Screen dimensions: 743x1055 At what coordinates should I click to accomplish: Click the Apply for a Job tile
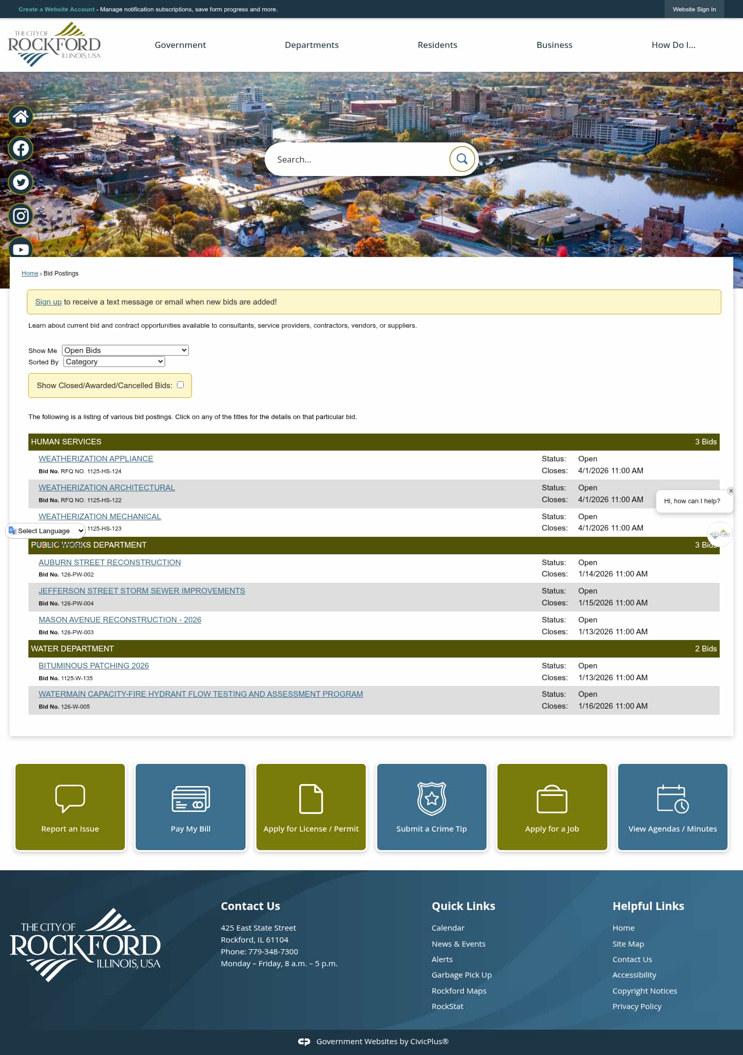coord(552,807)
